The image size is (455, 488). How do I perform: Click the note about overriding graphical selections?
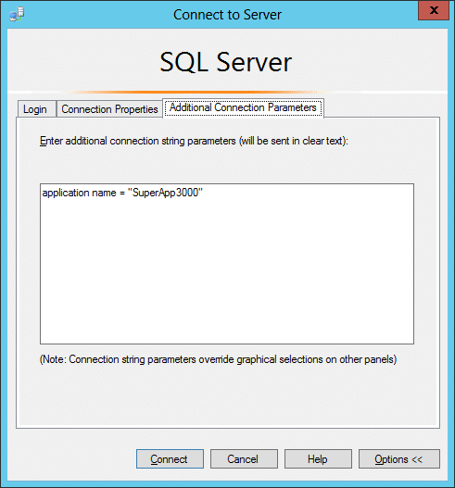pos(218,359)
